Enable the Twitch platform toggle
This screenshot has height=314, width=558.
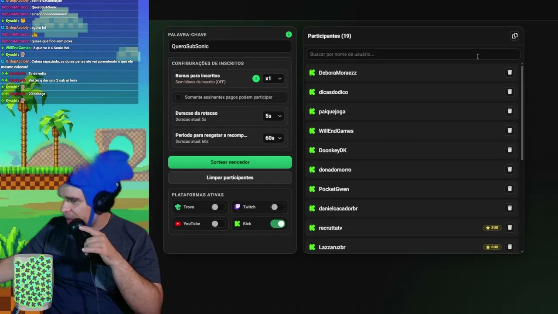(278, 207)
